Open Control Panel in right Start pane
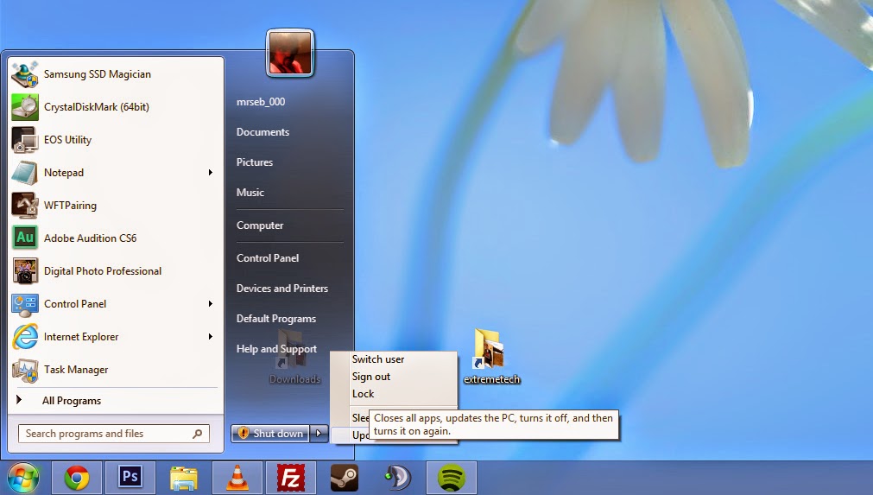873x495 pixels. pos(267,257)
